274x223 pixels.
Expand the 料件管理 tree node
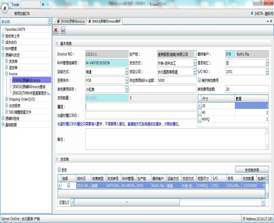click(3, 49)
